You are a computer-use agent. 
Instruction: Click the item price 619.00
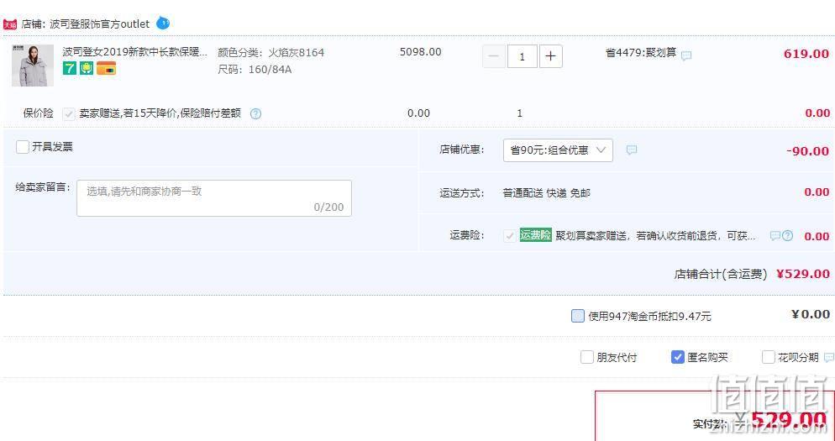point(806,54)
